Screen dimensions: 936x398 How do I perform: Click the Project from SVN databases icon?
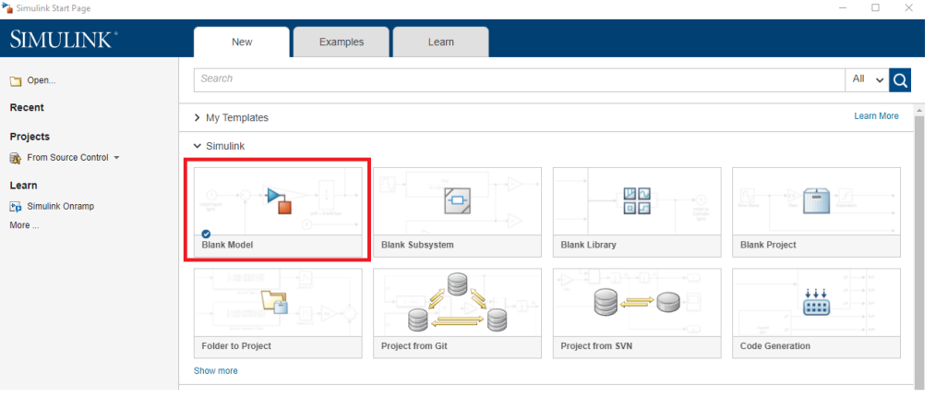[637, 302]
